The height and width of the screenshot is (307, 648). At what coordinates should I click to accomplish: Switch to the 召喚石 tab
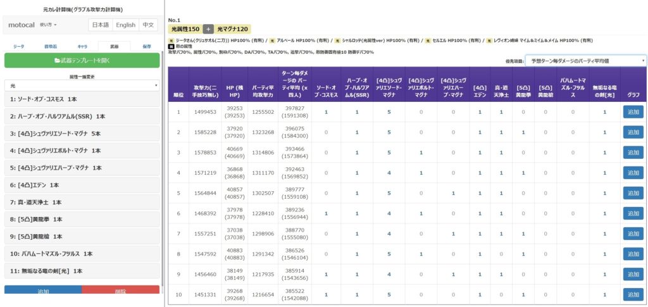tap(51, 46)
